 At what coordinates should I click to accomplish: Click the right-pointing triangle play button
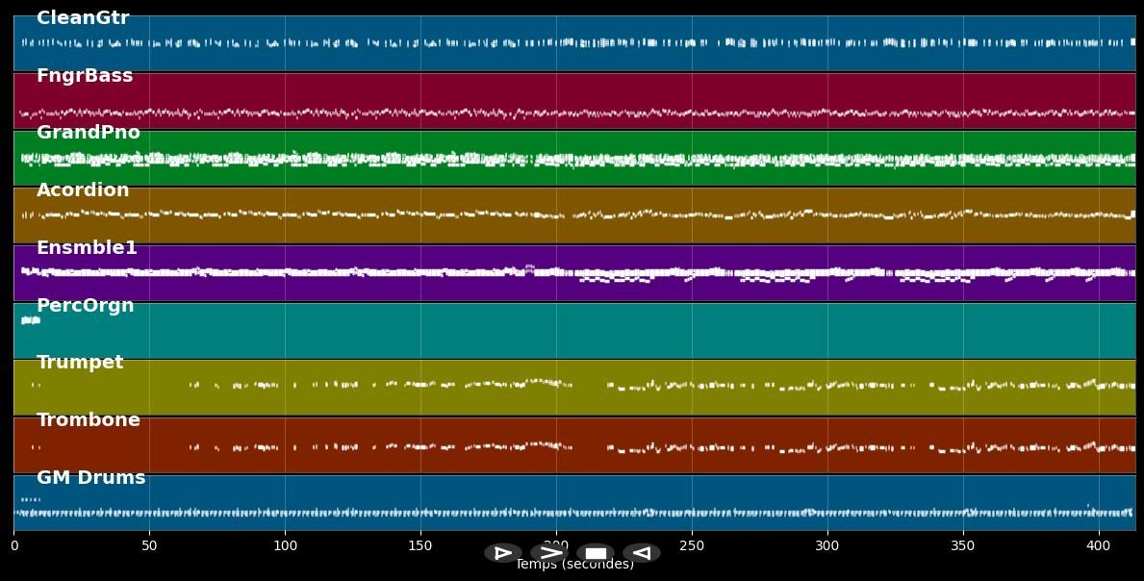pyautogui.click(x=502, y=553)
